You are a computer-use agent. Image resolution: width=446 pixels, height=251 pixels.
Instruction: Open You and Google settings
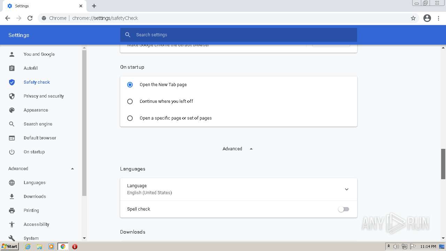coord(39,54)
